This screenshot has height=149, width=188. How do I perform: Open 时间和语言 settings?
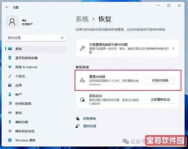coord(36,104)
